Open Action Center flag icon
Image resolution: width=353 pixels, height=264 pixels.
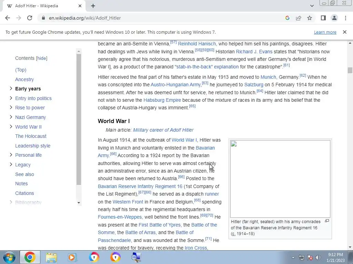click(x=310, y=257)
